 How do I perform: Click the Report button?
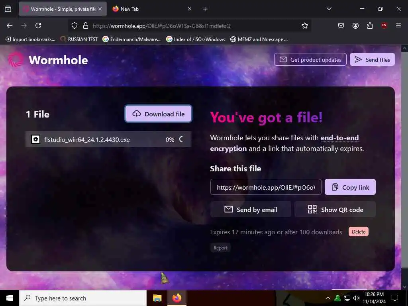[x=220, y=248]
